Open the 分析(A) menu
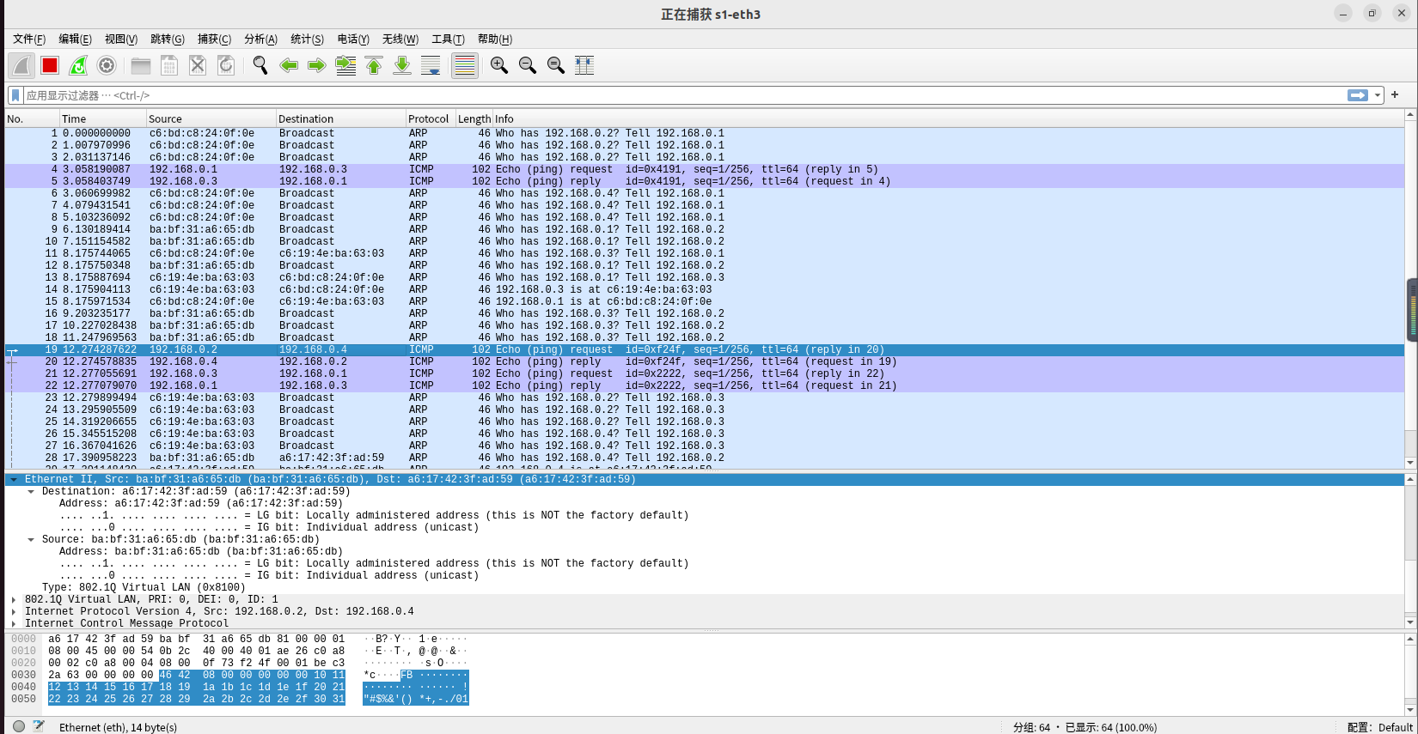The height and width of the screenshot is (734, 1418). (x=260, y=39)
